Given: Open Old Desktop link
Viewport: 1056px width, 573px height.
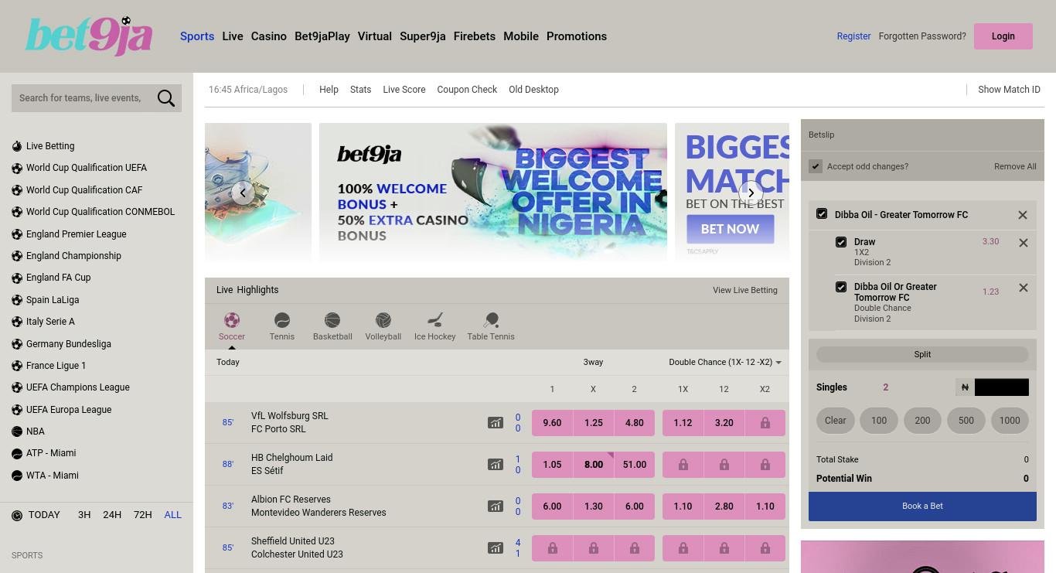Looking at the screenshot, I should [533, 90].
